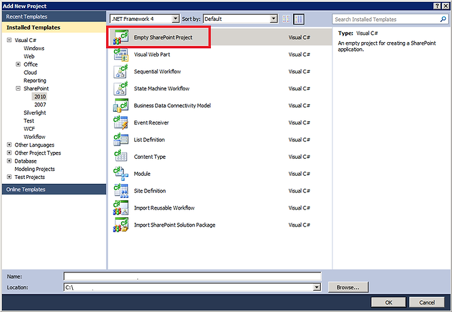The width and height of the screenshot is (452, 312).
Task: Select the Modeling Projects node
Action: click(35, 169)
